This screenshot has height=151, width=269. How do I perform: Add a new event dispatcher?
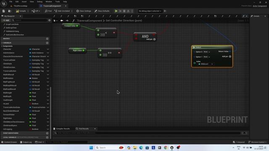point(47,133)
